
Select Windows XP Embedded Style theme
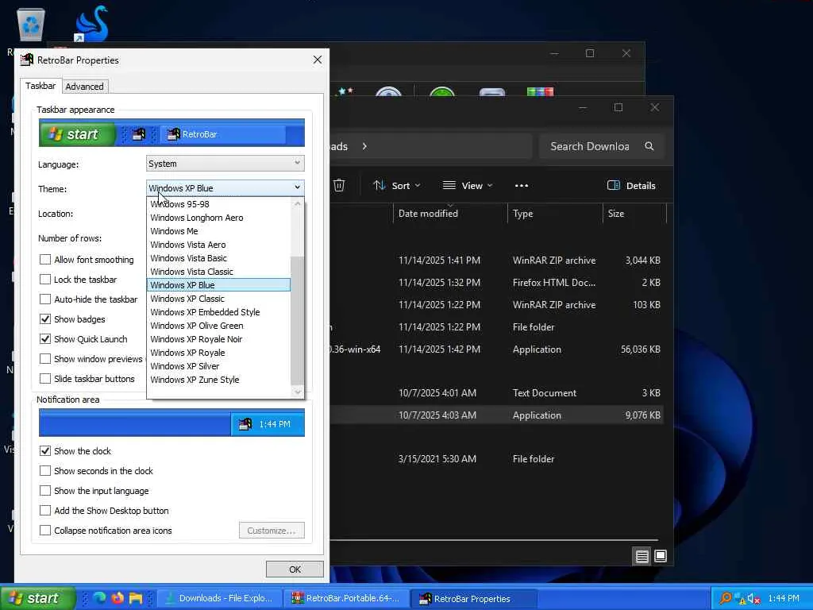(x=219, y=311)
